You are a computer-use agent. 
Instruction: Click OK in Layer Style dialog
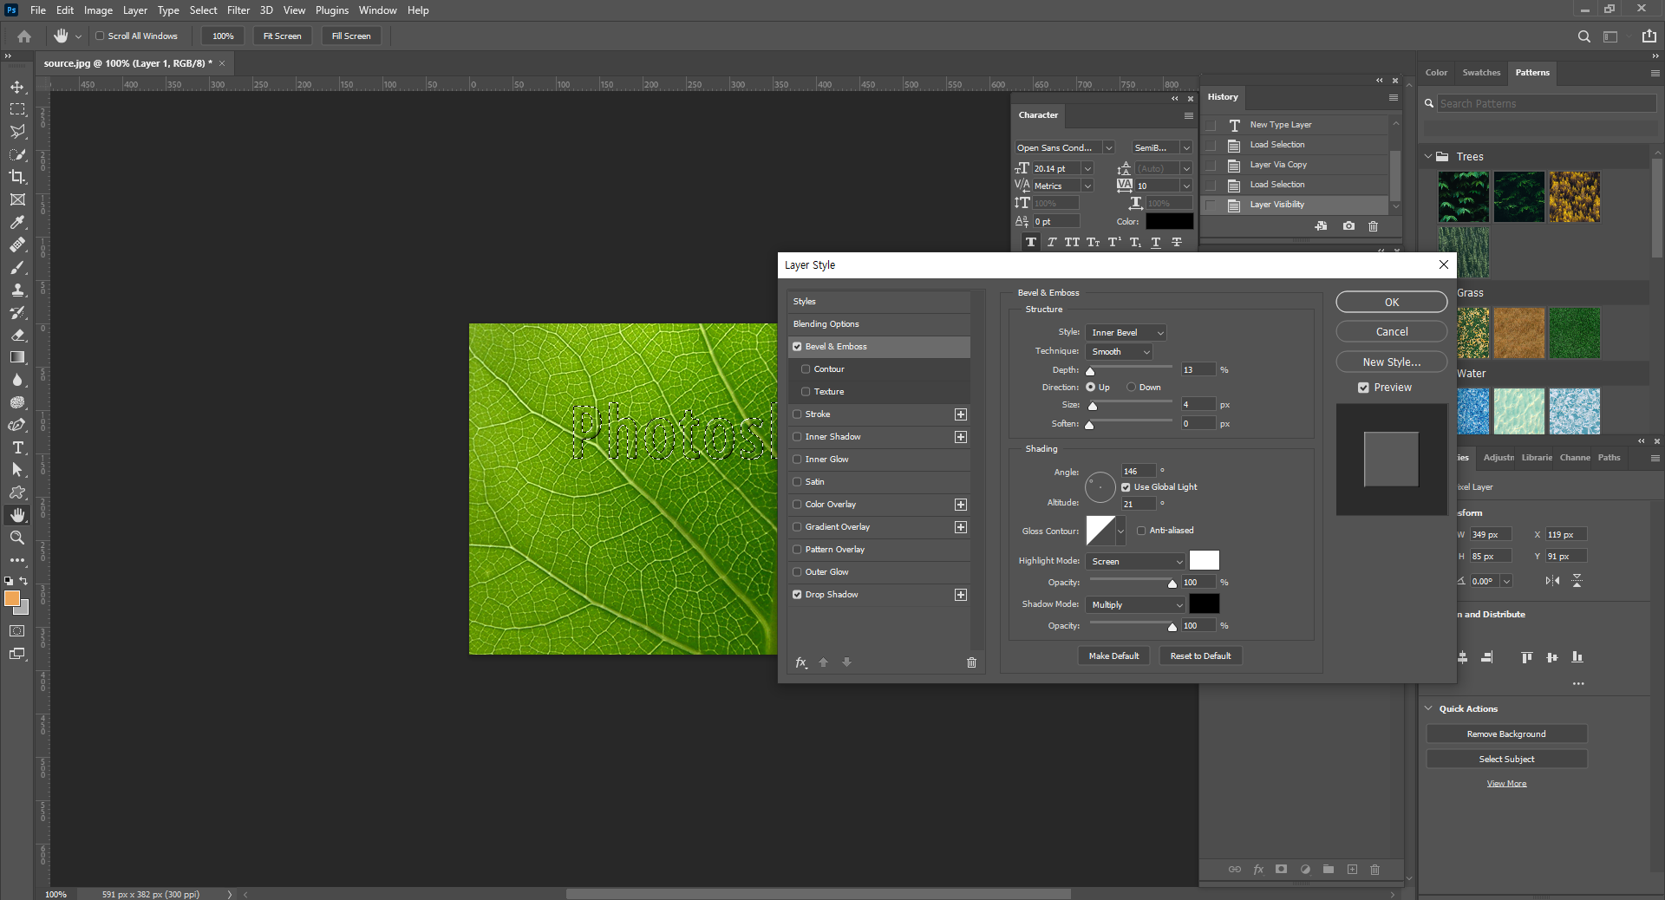point(1392,303)
